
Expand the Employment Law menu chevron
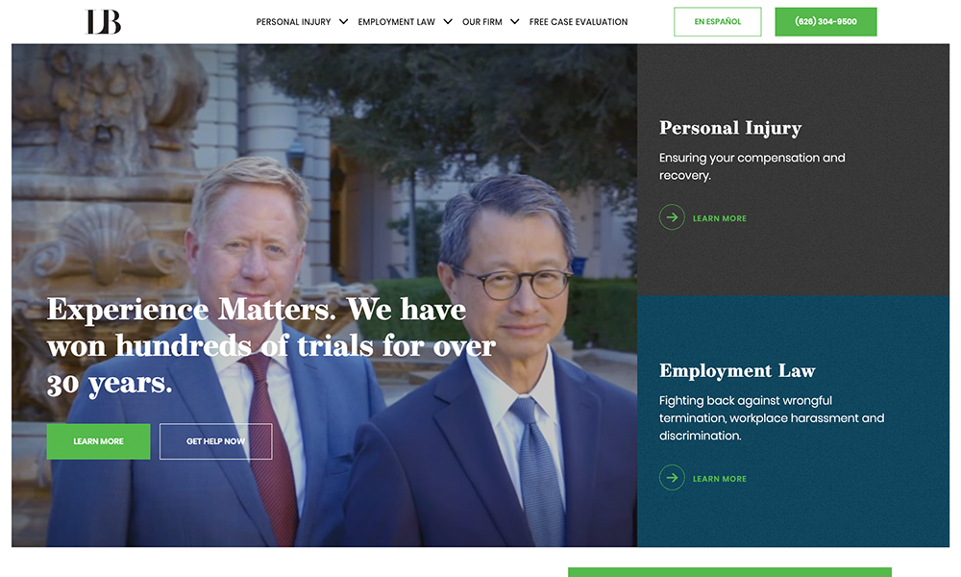point(448,21)
